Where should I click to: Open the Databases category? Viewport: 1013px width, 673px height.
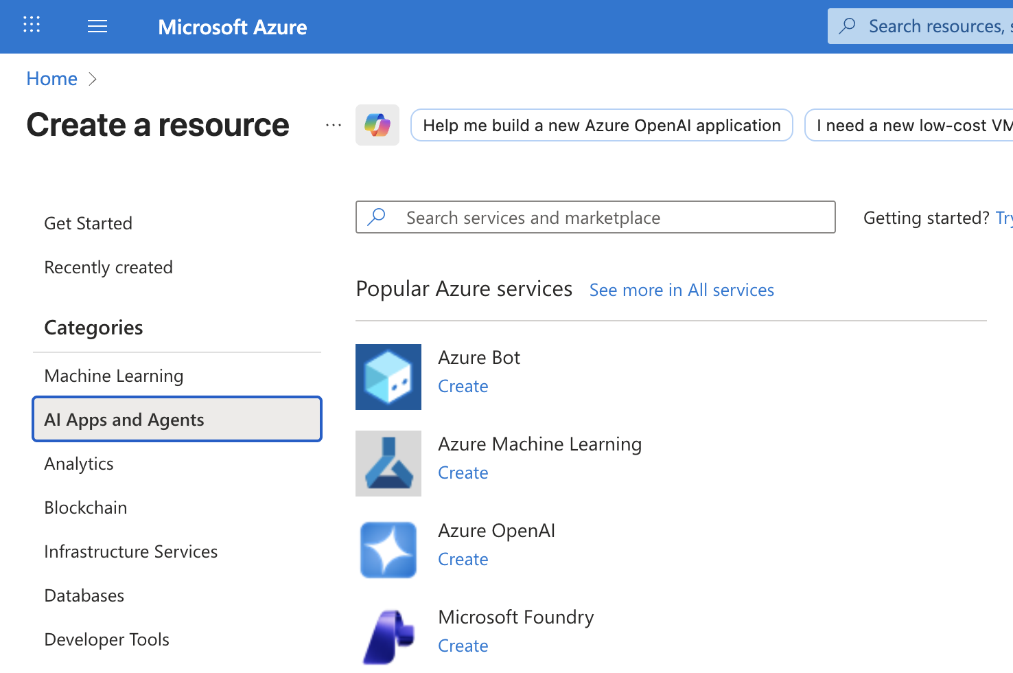[x=84, y=595]
